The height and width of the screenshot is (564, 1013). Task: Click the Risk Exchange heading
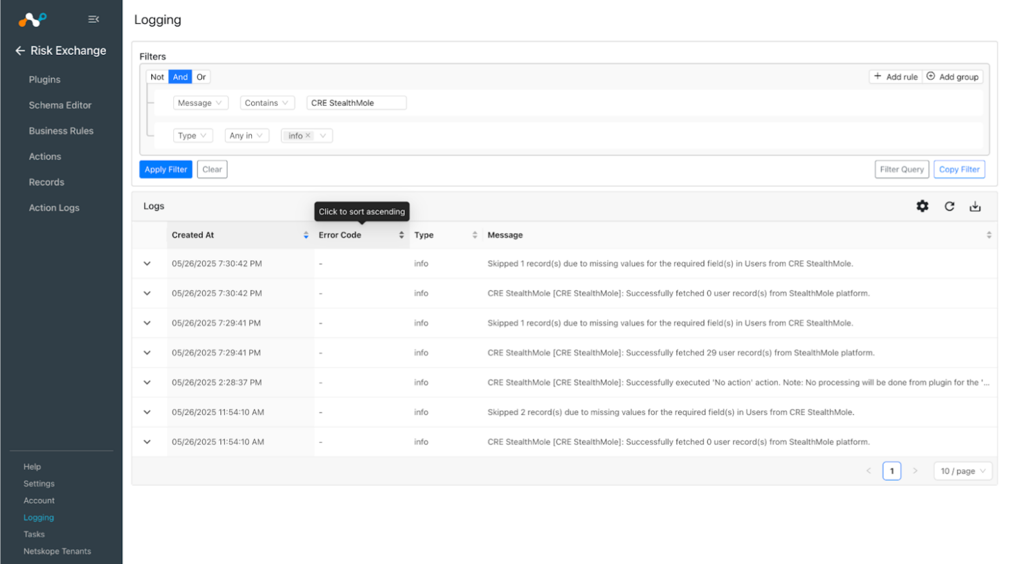click(x=68, y=50)
